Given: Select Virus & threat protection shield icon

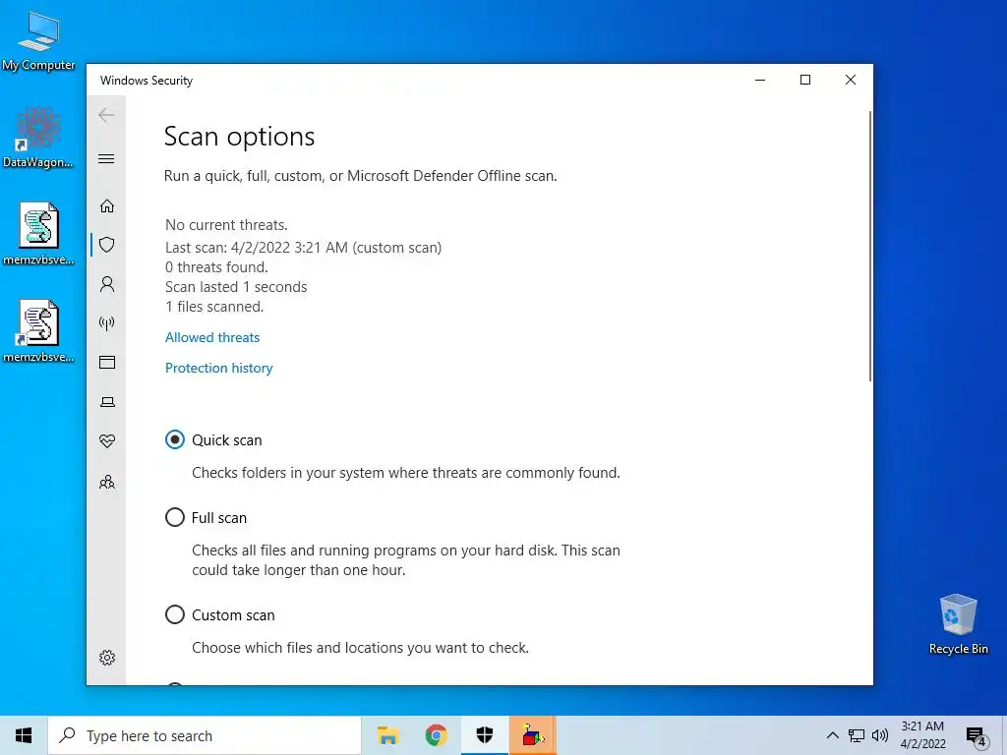Looking at the screenshot, I should coord(106,245).
